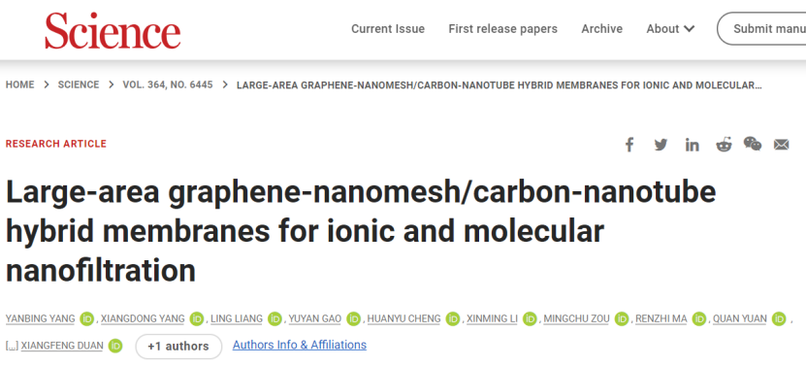The width and height of the screenshot is (806, 366).
Task: Share article on Facebook
Action: tap(629, 146)
